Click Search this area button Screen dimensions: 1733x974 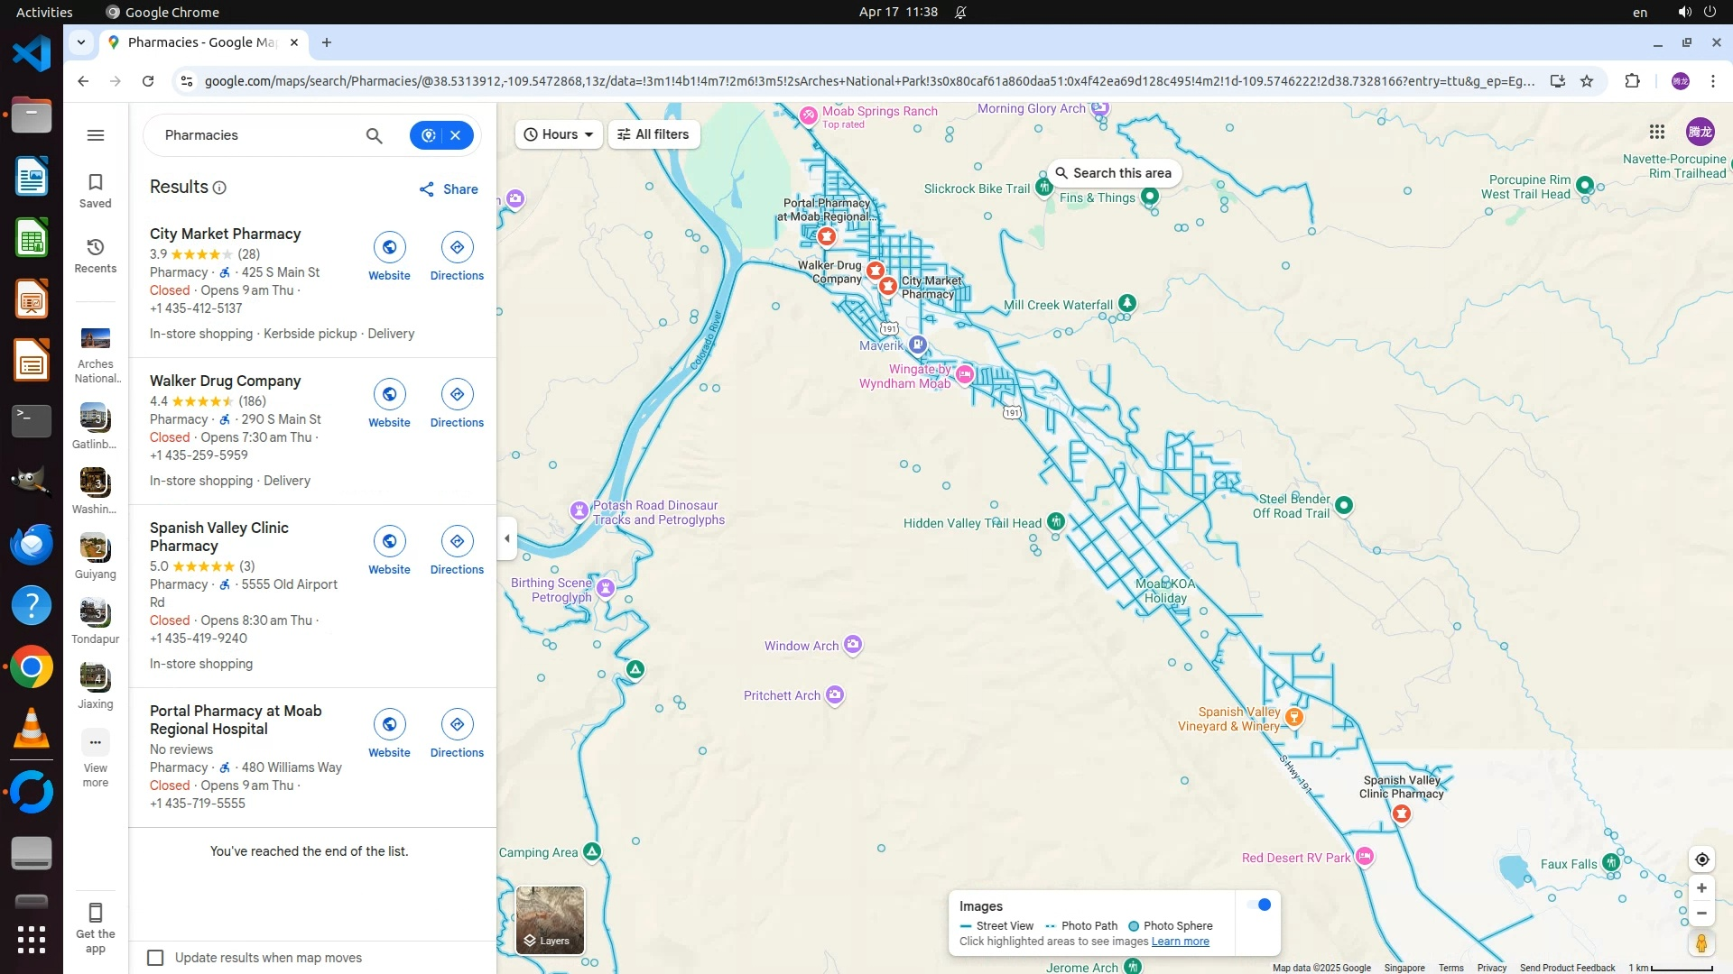1114,173
